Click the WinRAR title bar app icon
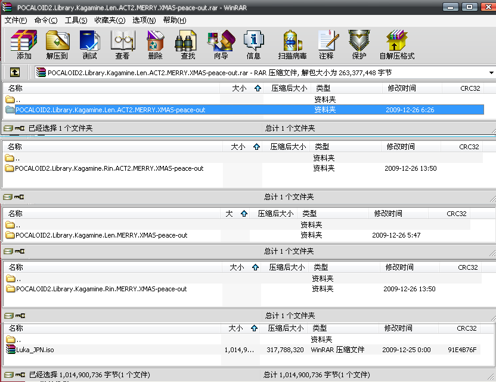The width and height of the screenshot is (496, 382). tap(7, 7)
